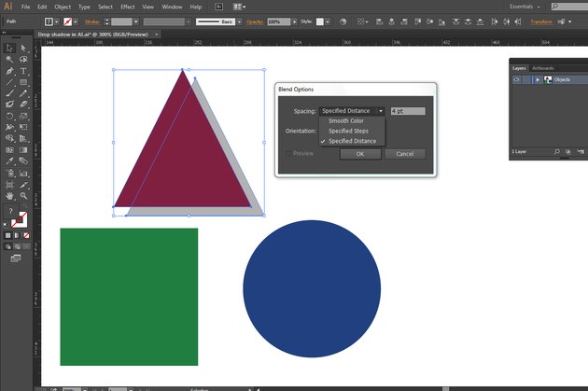Open the stroke color dropdown arrow
Screen dimensions: 588x391
point(76,21)
